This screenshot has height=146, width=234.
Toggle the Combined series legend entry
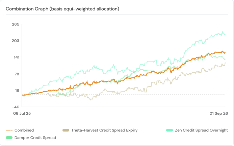(20, 130)
